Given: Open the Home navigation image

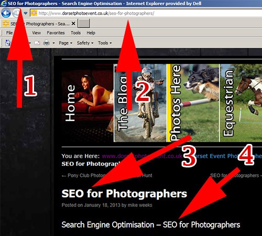Looking at the screenshot, I should tap(88, 103).
